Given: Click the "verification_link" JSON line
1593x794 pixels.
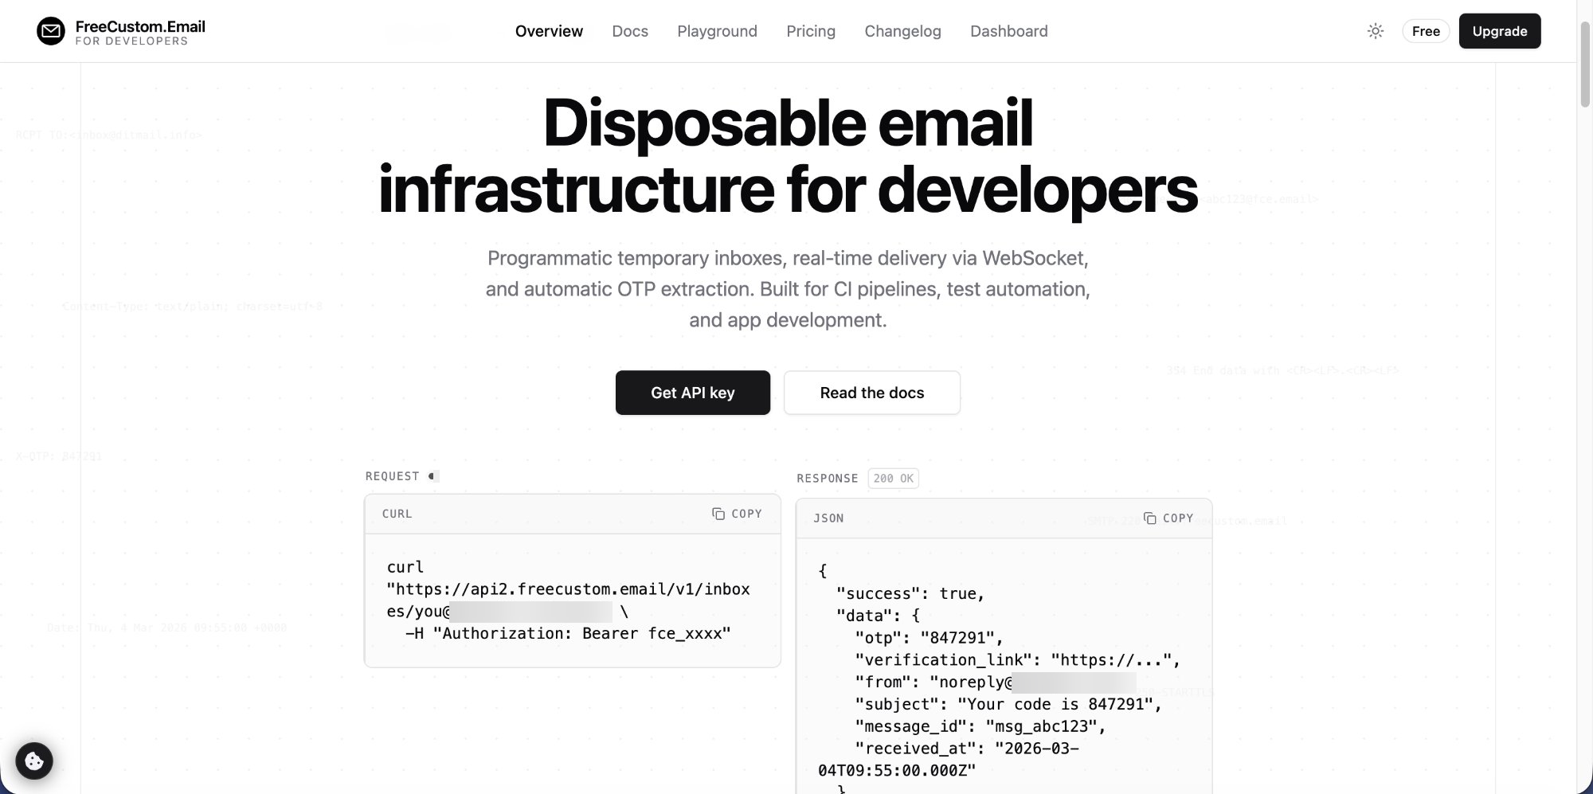Looking at the screenshot, I should [x=1017, y=660].
